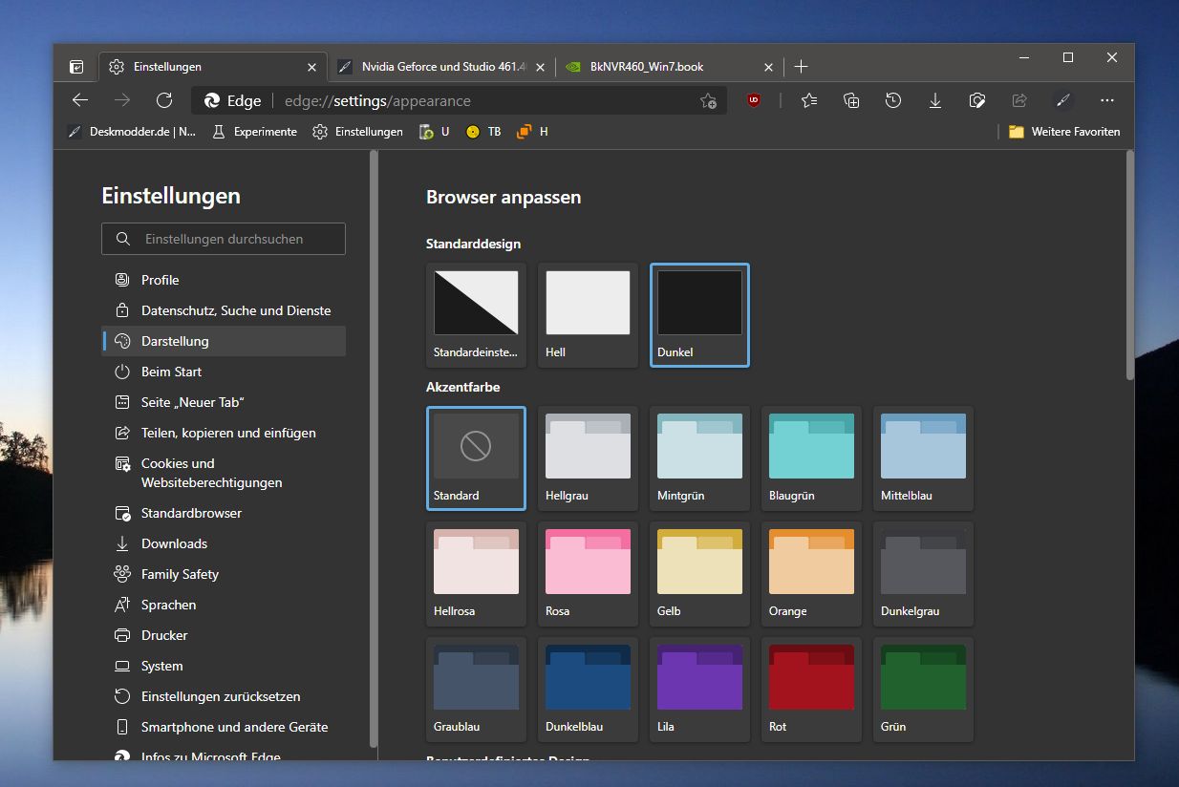Open the tab actions menu icon
The width and height of the screenshot is (1179, 787).
point(76,67)
